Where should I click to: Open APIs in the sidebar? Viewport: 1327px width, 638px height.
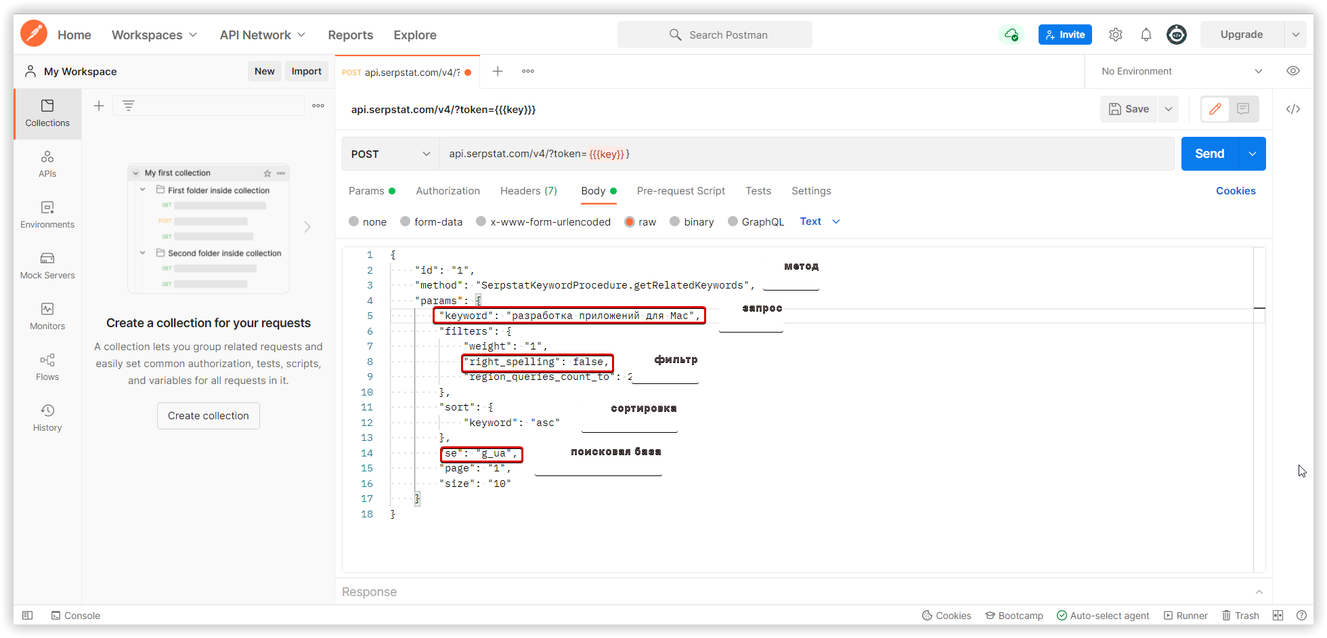(47, 164)
